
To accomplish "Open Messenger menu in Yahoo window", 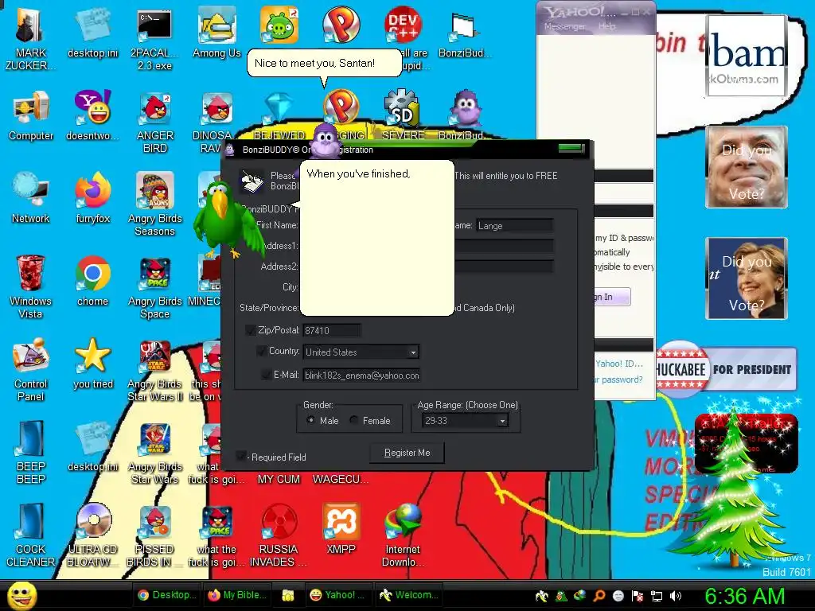I will (x=564, y=26).
